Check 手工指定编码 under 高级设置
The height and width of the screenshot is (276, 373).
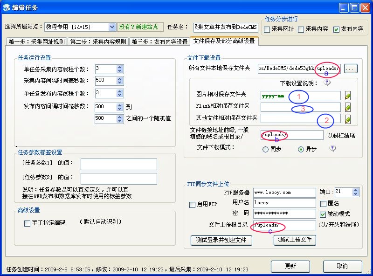[27, 223]
